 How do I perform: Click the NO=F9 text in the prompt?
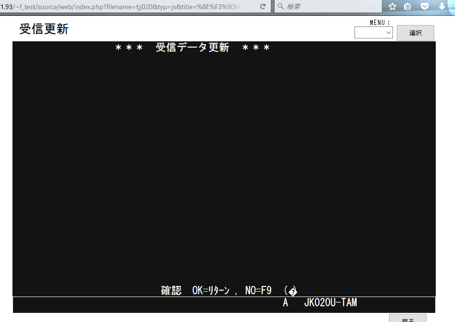point(258,290)
